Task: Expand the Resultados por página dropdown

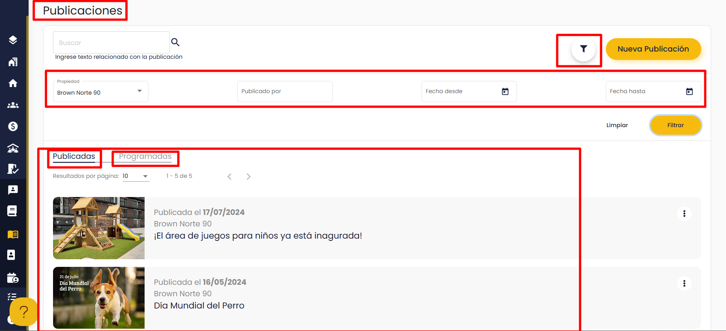Action: pos(136,176)
